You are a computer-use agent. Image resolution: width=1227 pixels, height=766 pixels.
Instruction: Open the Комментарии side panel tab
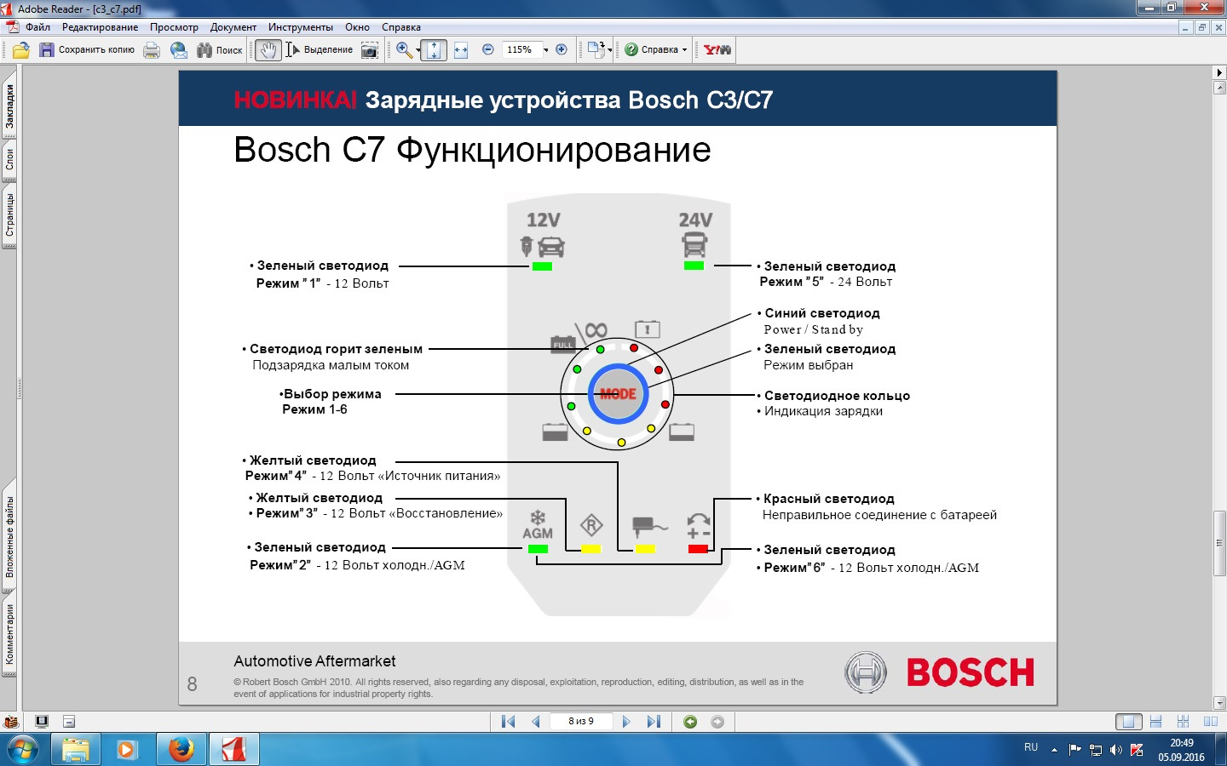point(9,635)
